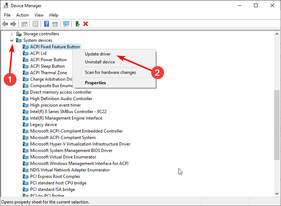Screen dimensions: 281x206
Task: Click icon beside Intel(R) Management Engine Interface
Action: pyautogui.click(x=26, y=118)
